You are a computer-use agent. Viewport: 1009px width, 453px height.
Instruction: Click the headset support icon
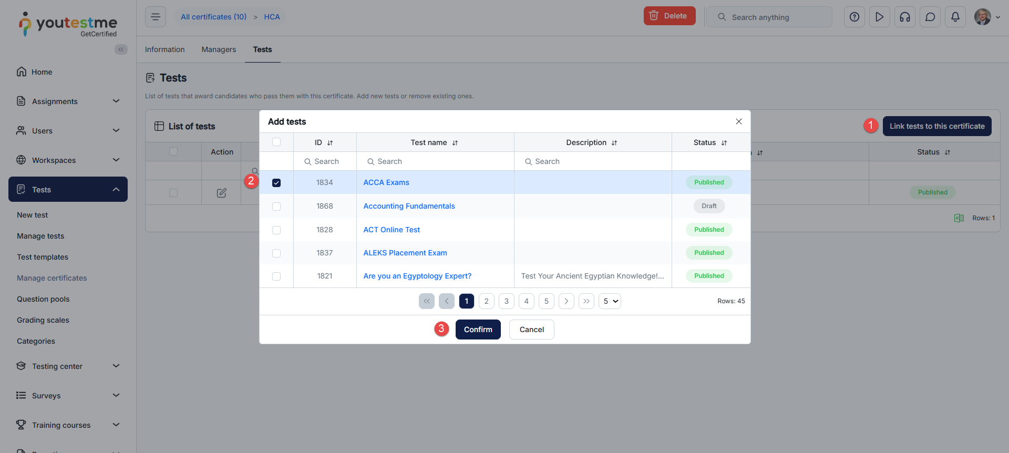pyautogui.click(x=905, y=17)
